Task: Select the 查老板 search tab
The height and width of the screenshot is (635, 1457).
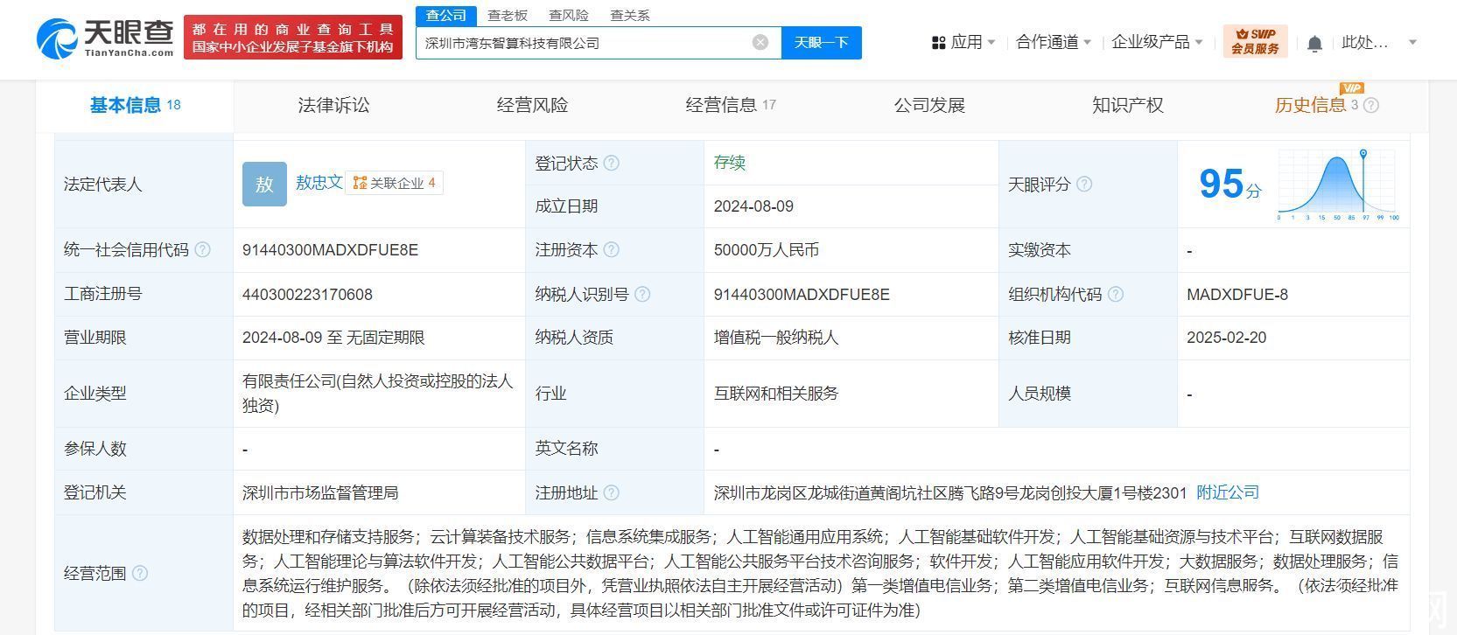Action: [x=508, y=15]
